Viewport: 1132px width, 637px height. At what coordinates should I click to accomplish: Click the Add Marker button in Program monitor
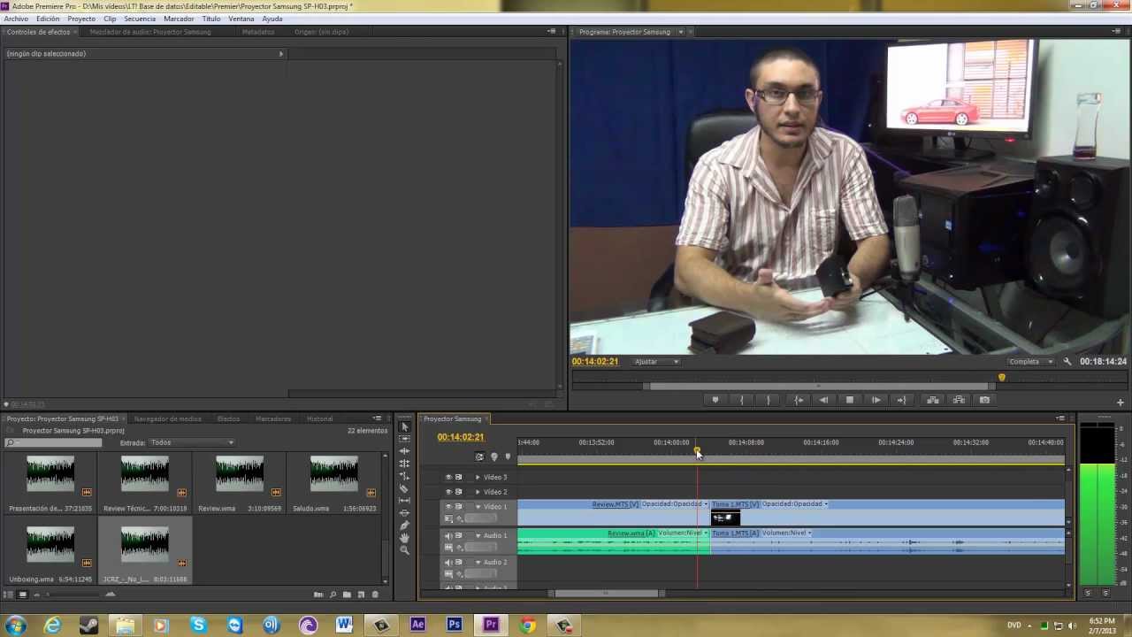tap(715, 400)
